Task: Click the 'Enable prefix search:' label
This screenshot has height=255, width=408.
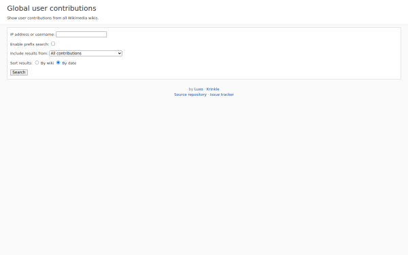Action: click(x=29, y=44)
